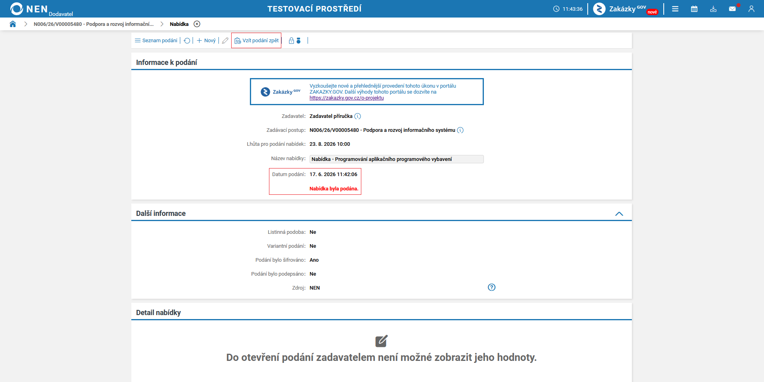The height and width of the screenshot is (382, 764).
Task: Click the Zdroj value NEN
Action: pos(315,288)
